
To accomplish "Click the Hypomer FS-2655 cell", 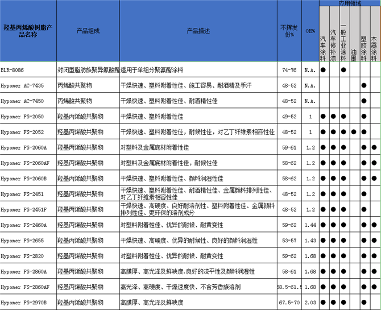I will 28,241.
